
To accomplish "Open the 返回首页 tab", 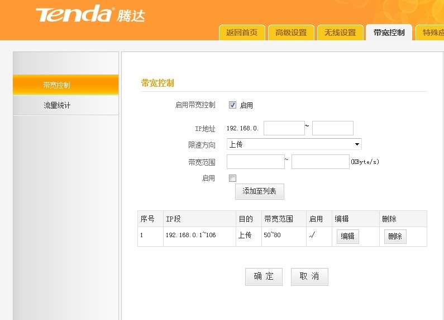I will click(242, 32).
